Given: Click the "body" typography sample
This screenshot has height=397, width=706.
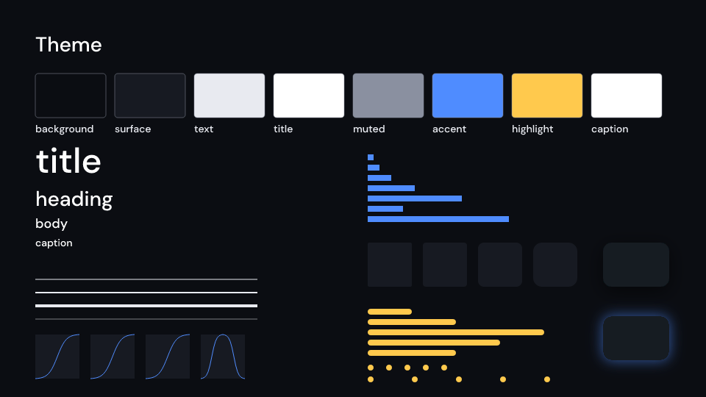Looking at the screenshot, I should 51,223.
